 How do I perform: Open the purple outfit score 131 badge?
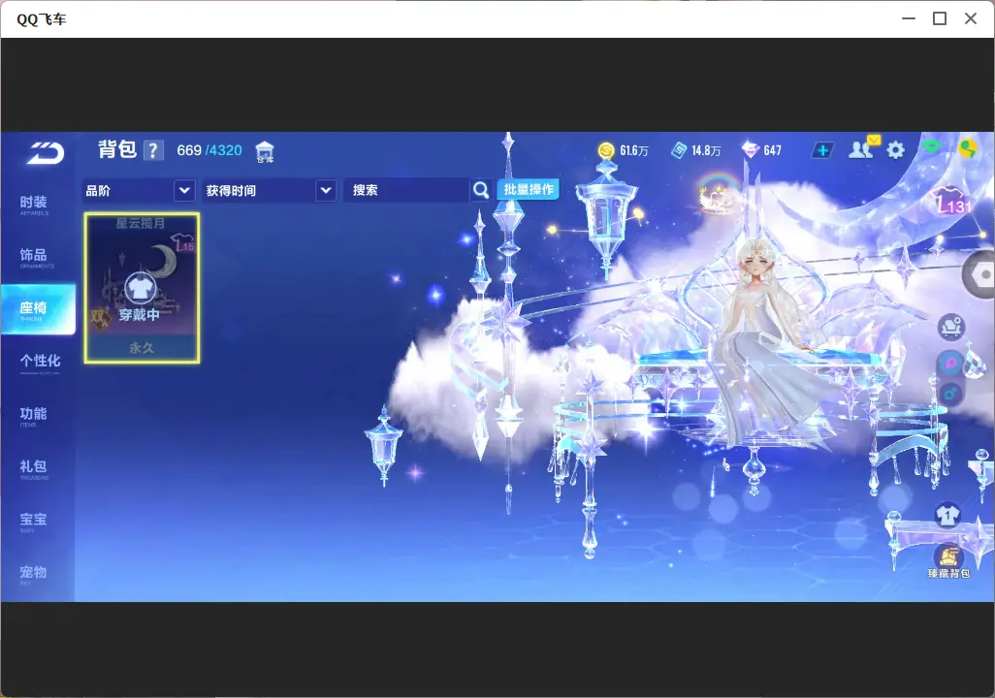click(x=952, y=201)
